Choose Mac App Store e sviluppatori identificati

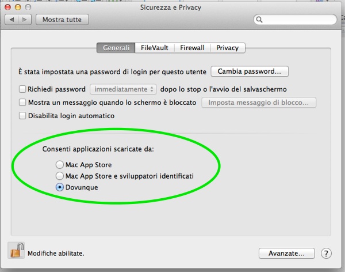(60, 176)
